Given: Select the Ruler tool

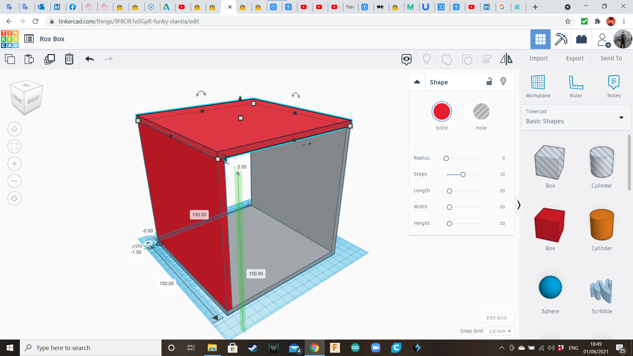Looking at the screenshot, I should (x=576, y=86).
